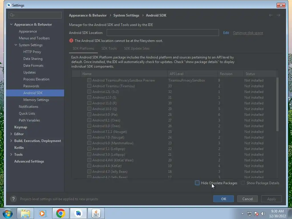The image size is (292, 219).
Task: Check the Android Tiramisu (Tiramisu) box
Action: pos(89,86)
